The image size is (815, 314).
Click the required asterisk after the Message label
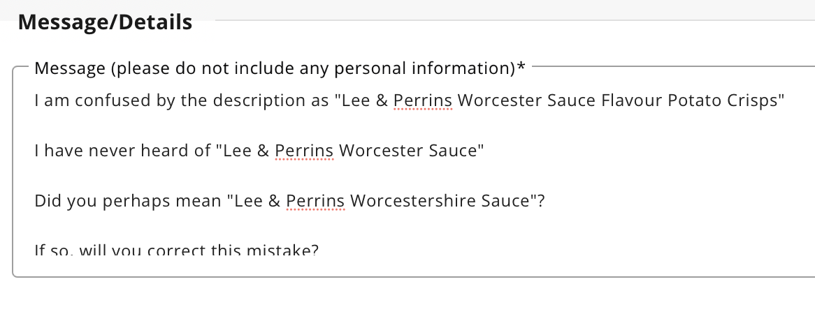(521, 68)
